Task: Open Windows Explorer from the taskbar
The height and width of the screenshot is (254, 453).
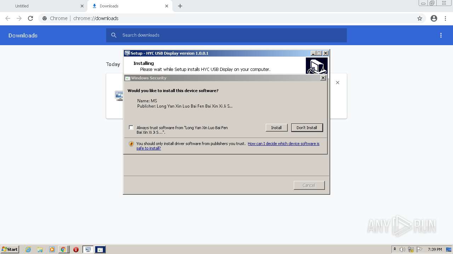Action: [40, 249]
